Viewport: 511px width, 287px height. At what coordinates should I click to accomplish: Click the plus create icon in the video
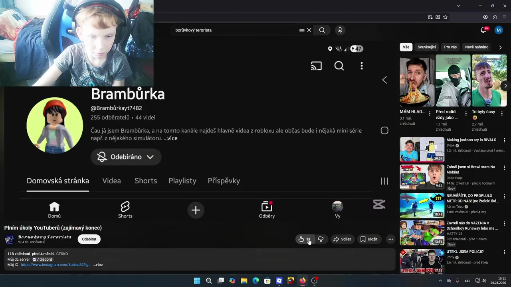point(196,210)
